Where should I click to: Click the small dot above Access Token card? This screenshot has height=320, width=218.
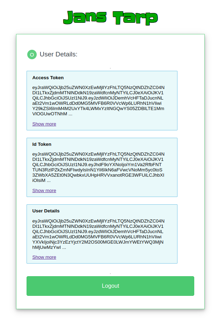(110, 68)
